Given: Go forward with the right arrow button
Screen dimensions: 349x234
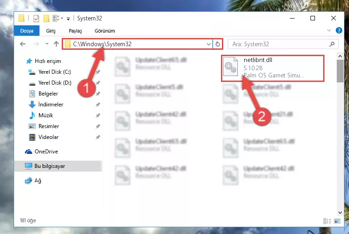Looking at the screenshot, I should pos(36,44).
